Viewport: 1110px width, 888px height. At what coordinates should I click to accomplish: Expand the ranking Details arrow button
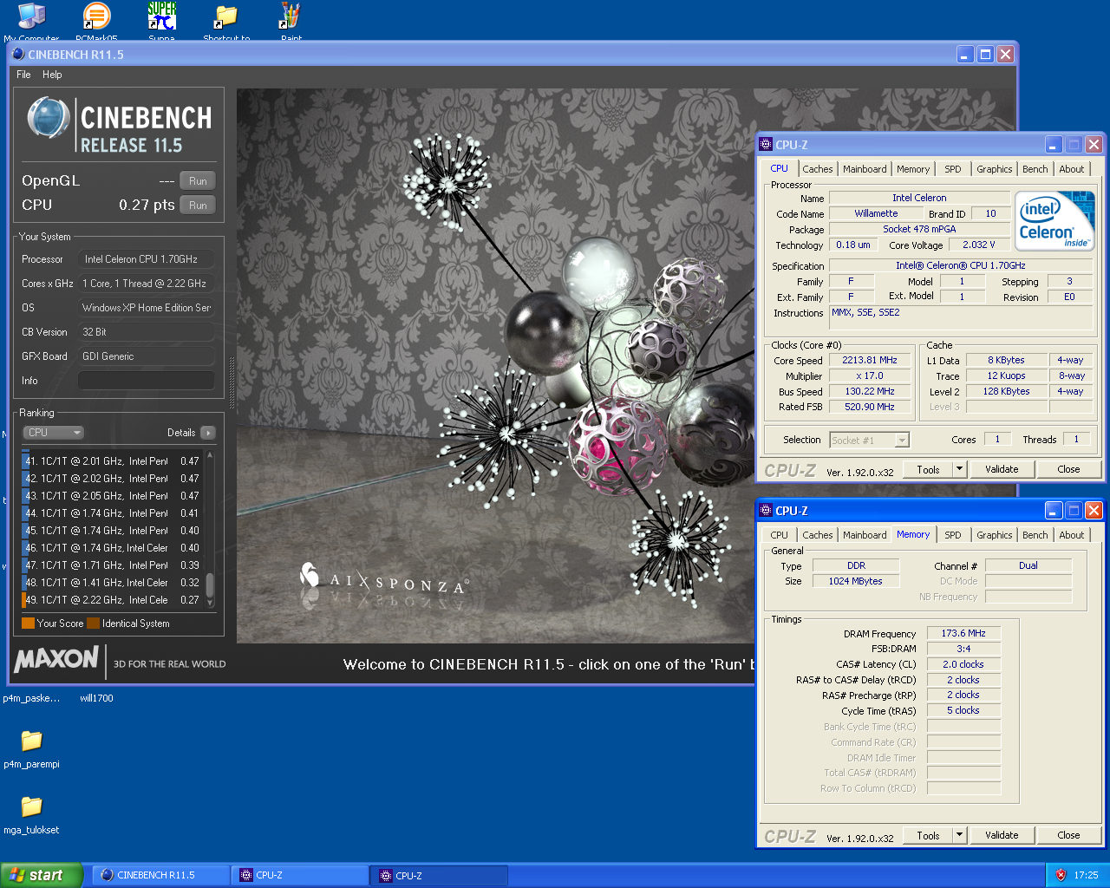pyautogui.click(x=208, y=433)
